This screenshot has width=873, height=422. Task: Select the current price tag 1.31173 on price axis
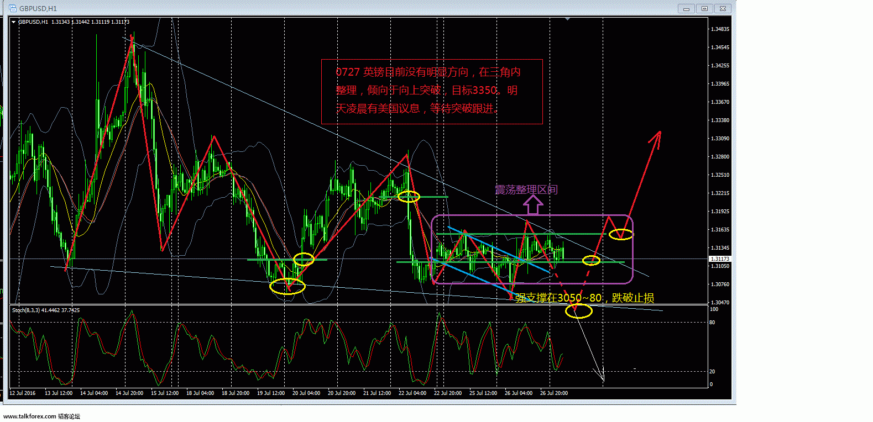pos(720,259)
